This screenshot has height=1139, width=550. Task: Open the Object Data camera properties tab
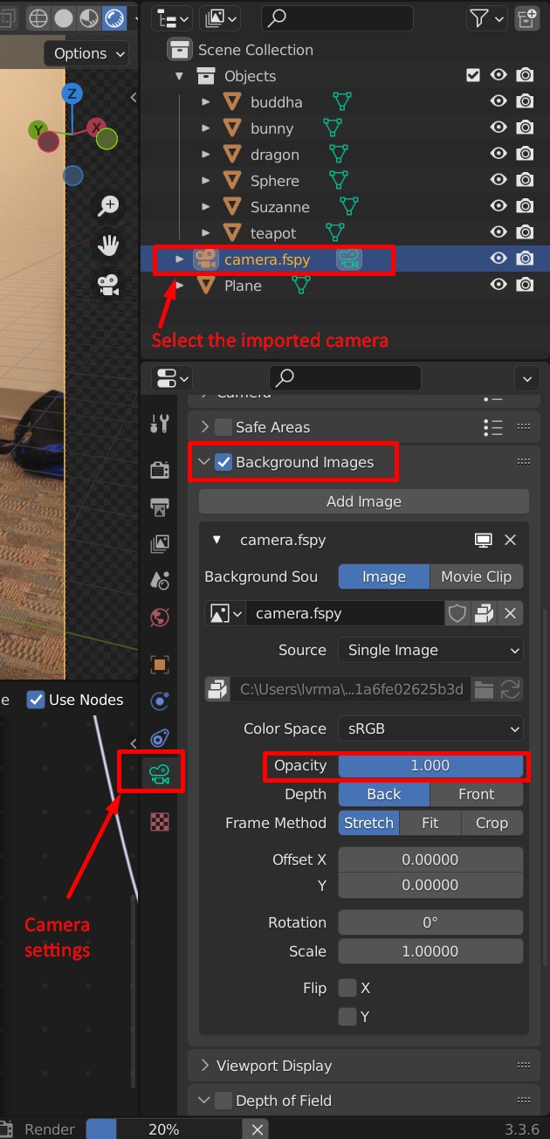click(x=160, y=773)
